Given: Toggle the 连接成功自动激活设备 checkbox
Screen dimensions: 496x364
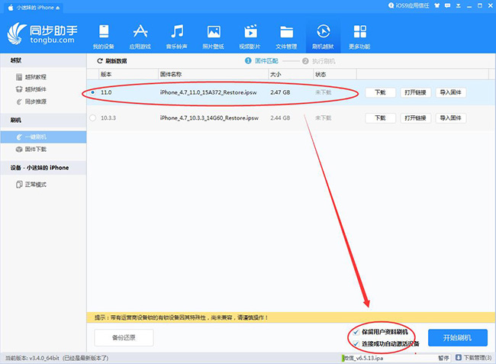Looking at the screenshot, I should (356, 343).
